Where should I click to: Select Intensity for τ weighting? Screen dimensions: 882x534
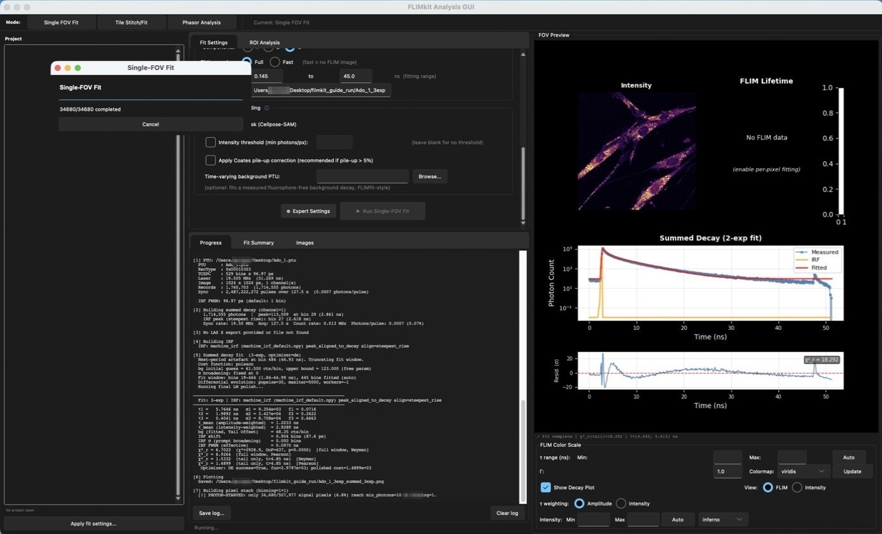point(621,504)
